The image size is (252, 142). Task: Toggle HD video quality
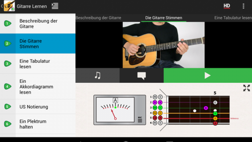click(x=227, y=6)
